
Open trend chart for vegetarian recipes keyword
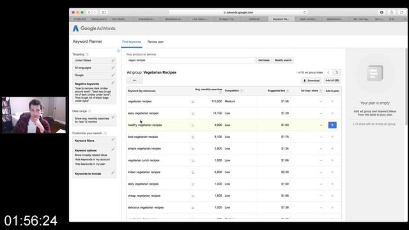pyautogui.click(x=193, y=102)
